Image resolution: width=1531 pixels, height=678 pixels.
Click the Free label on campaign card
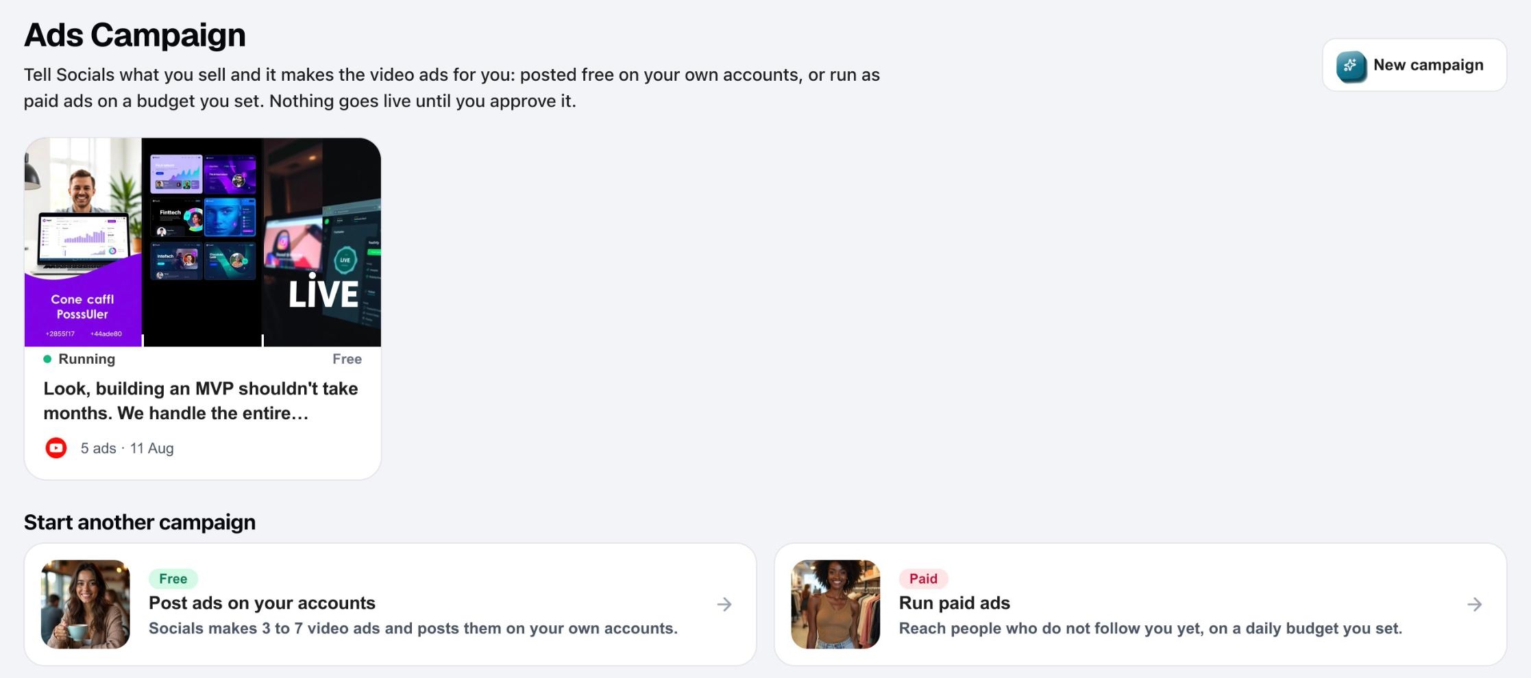tap(347, 359)
